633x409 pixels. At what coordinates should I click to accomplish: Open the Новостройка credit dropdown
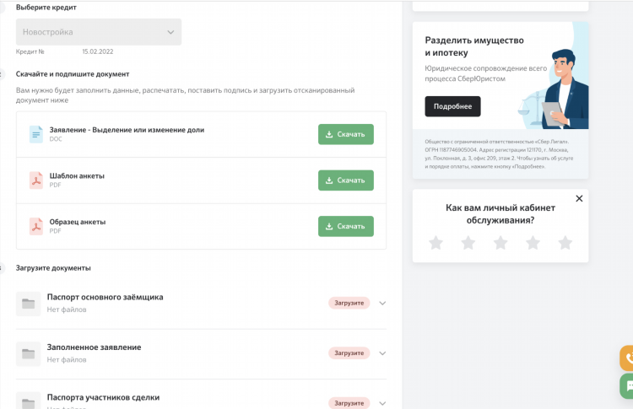pyautogui.click(x=99, y=32)
